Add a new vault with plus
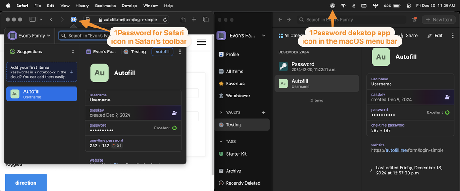 (263, 112)
